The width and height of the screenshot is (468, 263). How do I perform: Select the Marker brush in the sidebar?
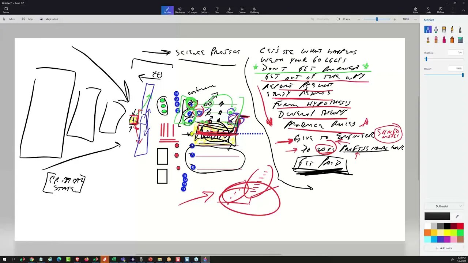[x=428, y=30]
